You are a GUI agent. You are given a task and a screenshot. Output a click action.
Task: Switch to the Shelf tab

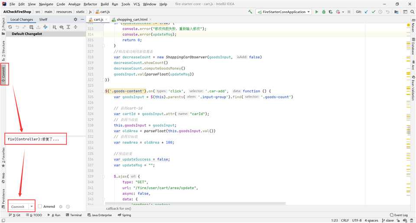click(43, 19)
